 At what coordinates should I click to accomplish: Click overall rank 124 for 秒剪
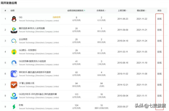(76, 105)
